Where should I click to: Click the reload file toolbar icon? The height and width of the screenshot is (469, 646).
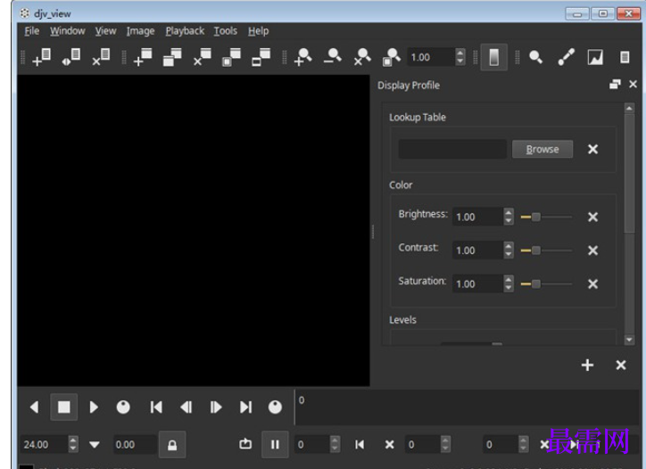pyautogui.click(x=70, y=57)
